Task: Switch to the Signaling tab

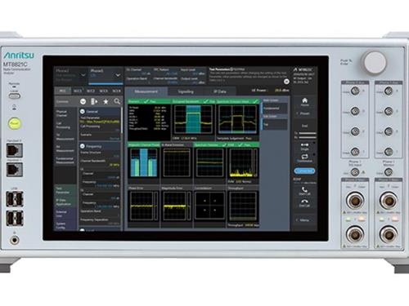Action: 186,91
